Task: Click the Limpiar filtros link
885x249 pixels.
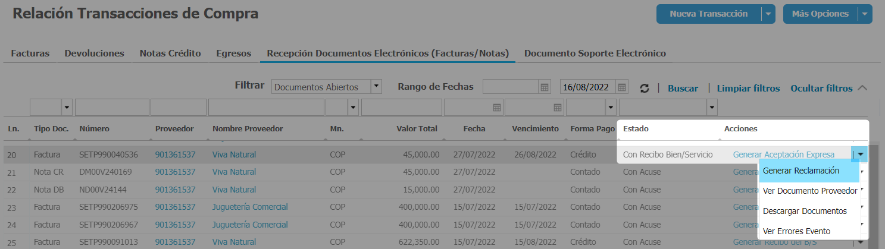Action: point(748,88)
